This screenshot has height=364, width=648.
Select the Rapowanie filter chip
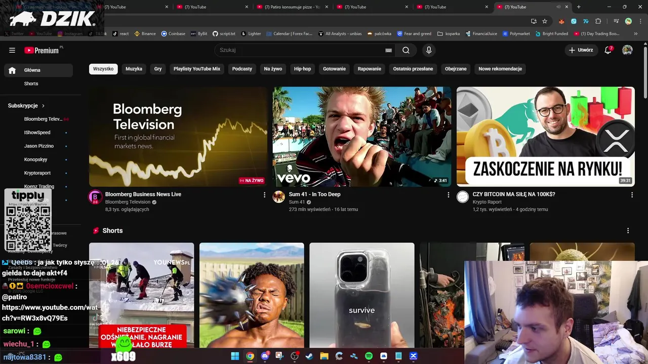(370, 69)
